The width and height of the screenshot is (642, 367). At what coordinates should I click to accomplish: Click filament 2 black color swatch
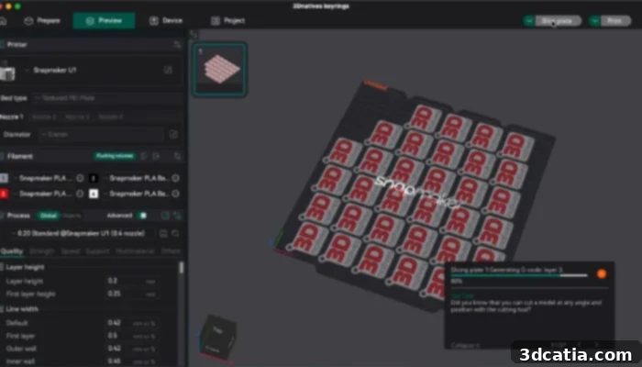coord(94,178)
